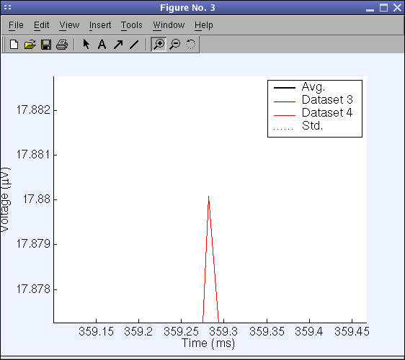Open the File menu
The height and width of the screenshot is (360, 405).
[16, 25]
